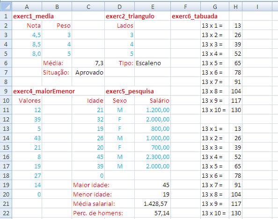Select row 22 header
This screenshot has width=278, height=219.
(x=6, y=213)
